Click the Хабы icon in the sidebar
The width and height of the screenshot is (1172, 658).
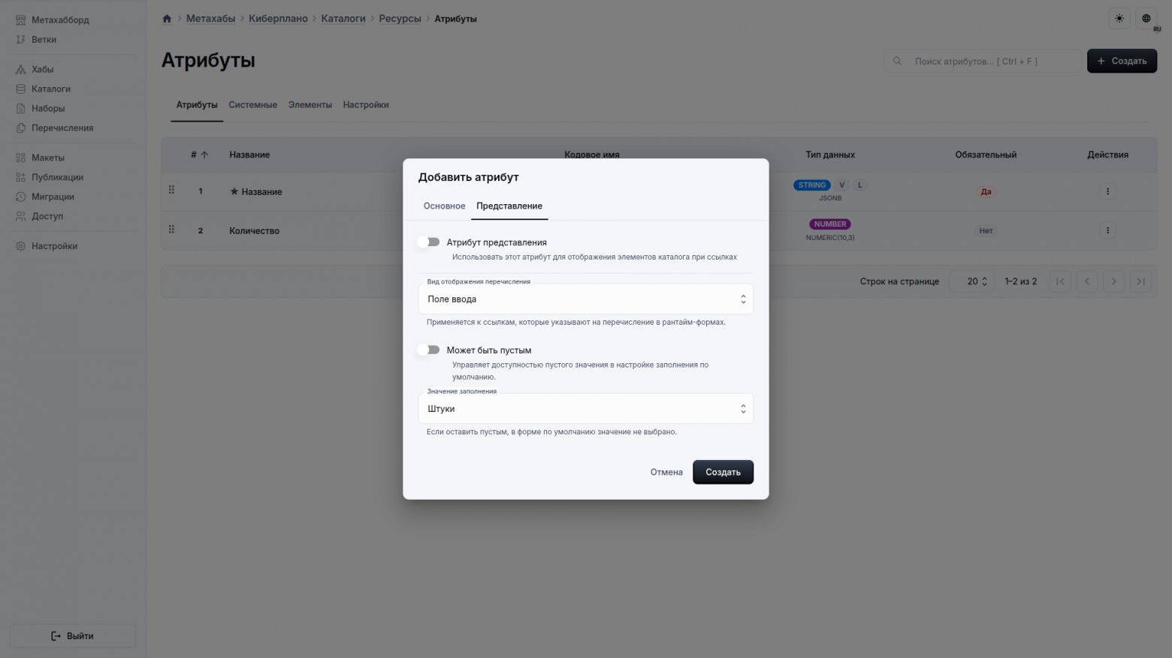point(21,70)
